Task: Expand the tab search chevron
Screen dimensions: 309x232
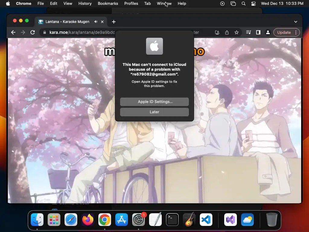Action: (296, 22)
